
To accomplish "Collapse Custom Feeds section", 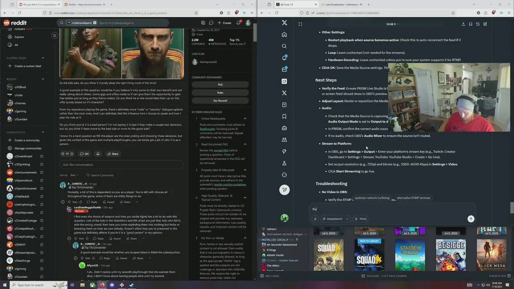I will coord(43,58).
